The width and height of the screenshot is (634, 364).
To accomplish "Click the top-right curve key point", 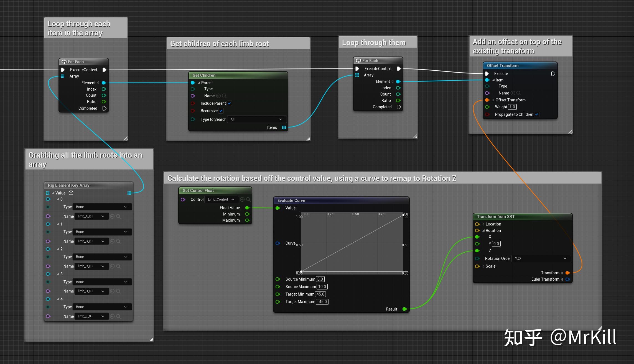I will click(403, 215).
